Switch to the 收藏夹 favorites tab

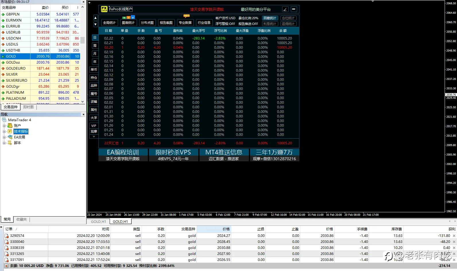(x=22, y=219)
